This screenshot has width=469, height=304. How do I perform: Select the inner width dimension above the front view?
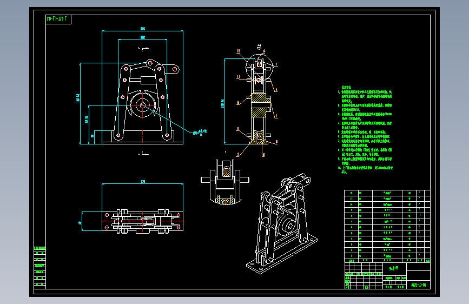143,38
